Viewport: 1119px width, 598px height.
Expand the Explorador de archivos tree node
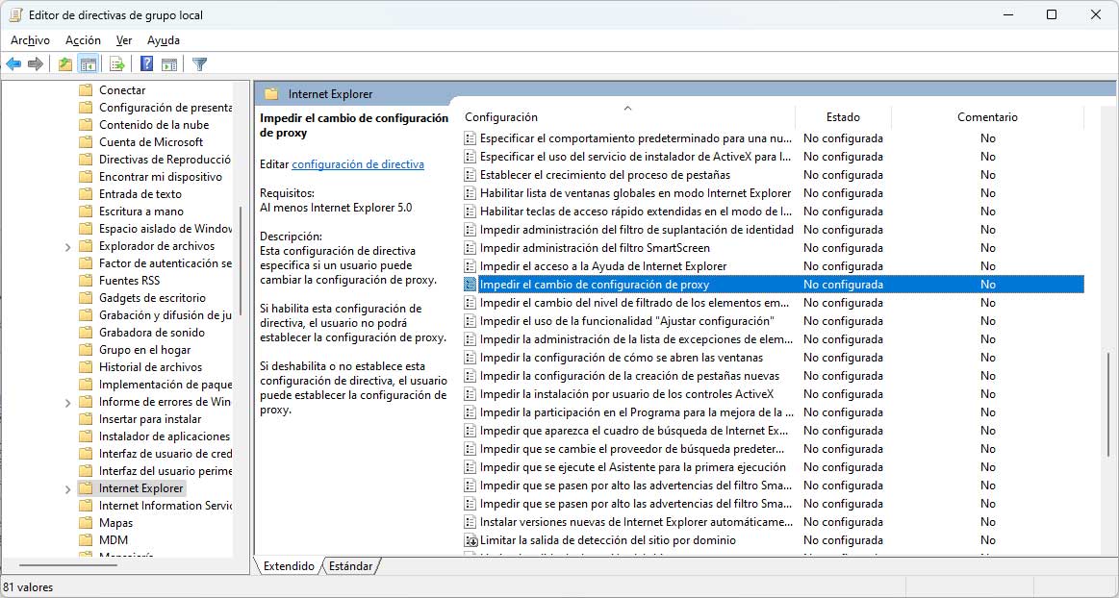(67, 247)
